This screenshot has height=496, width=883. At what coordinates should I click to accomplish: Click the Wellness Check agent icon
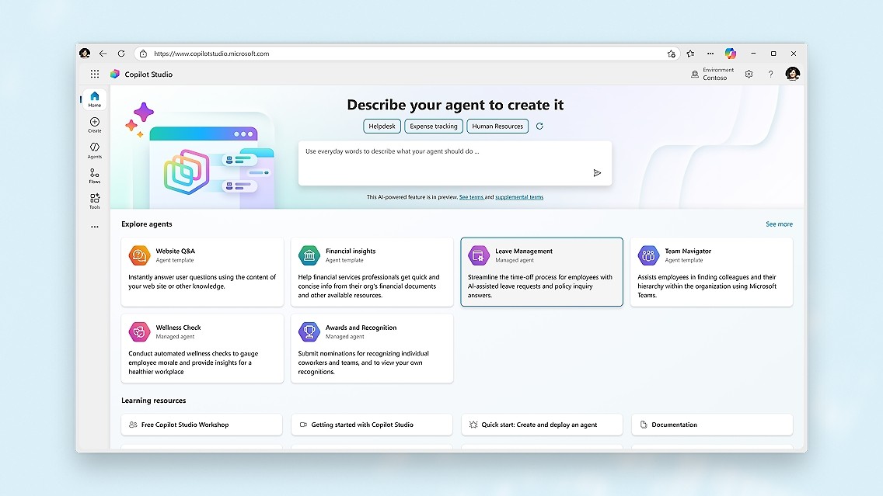click(139, 331)
